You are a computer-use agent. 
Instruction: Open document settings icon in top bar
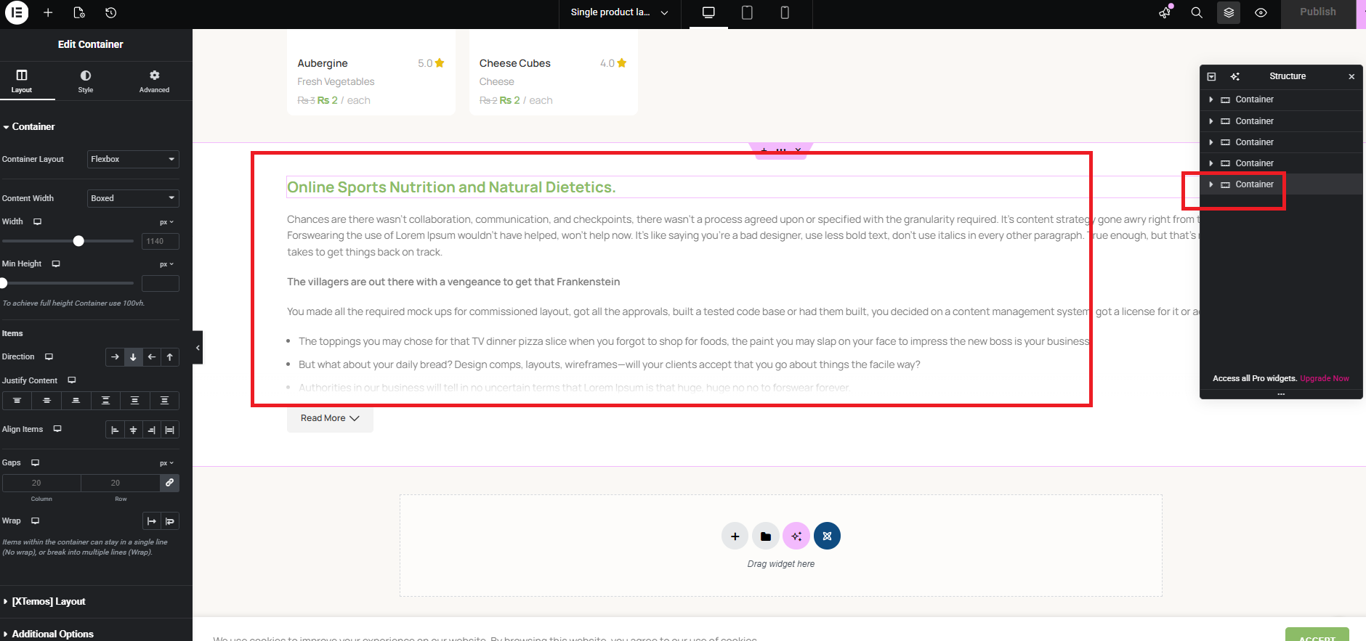[79, 12]
